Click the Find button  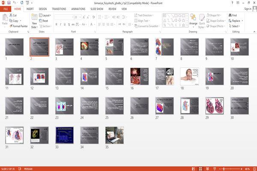click(233, 15)
